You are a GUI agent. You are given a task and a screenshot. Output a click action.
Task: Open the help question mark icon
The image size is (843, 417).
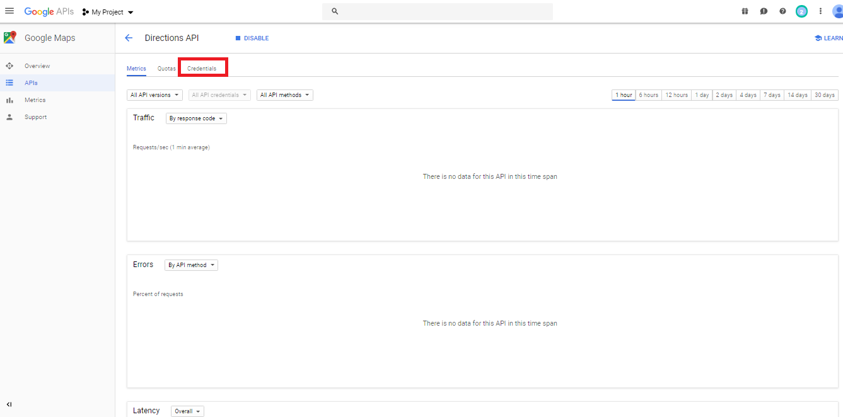782,11
